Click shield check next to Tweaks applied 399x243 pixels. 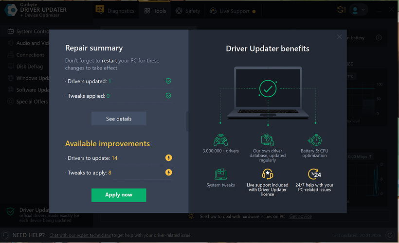(x=168, y=96)
